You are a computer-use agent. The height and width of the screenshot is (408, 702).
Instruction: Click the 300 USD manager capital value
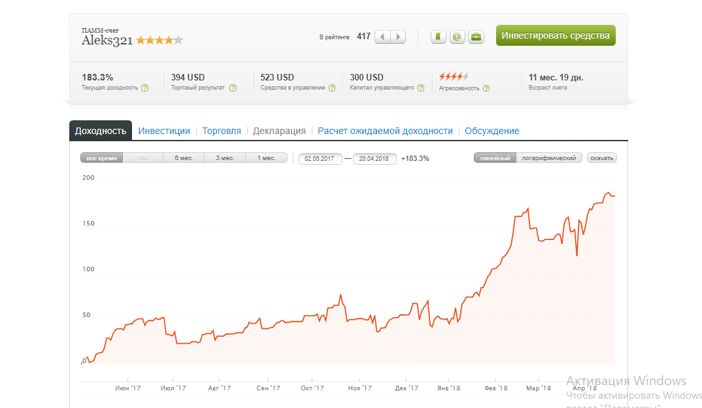367,77
